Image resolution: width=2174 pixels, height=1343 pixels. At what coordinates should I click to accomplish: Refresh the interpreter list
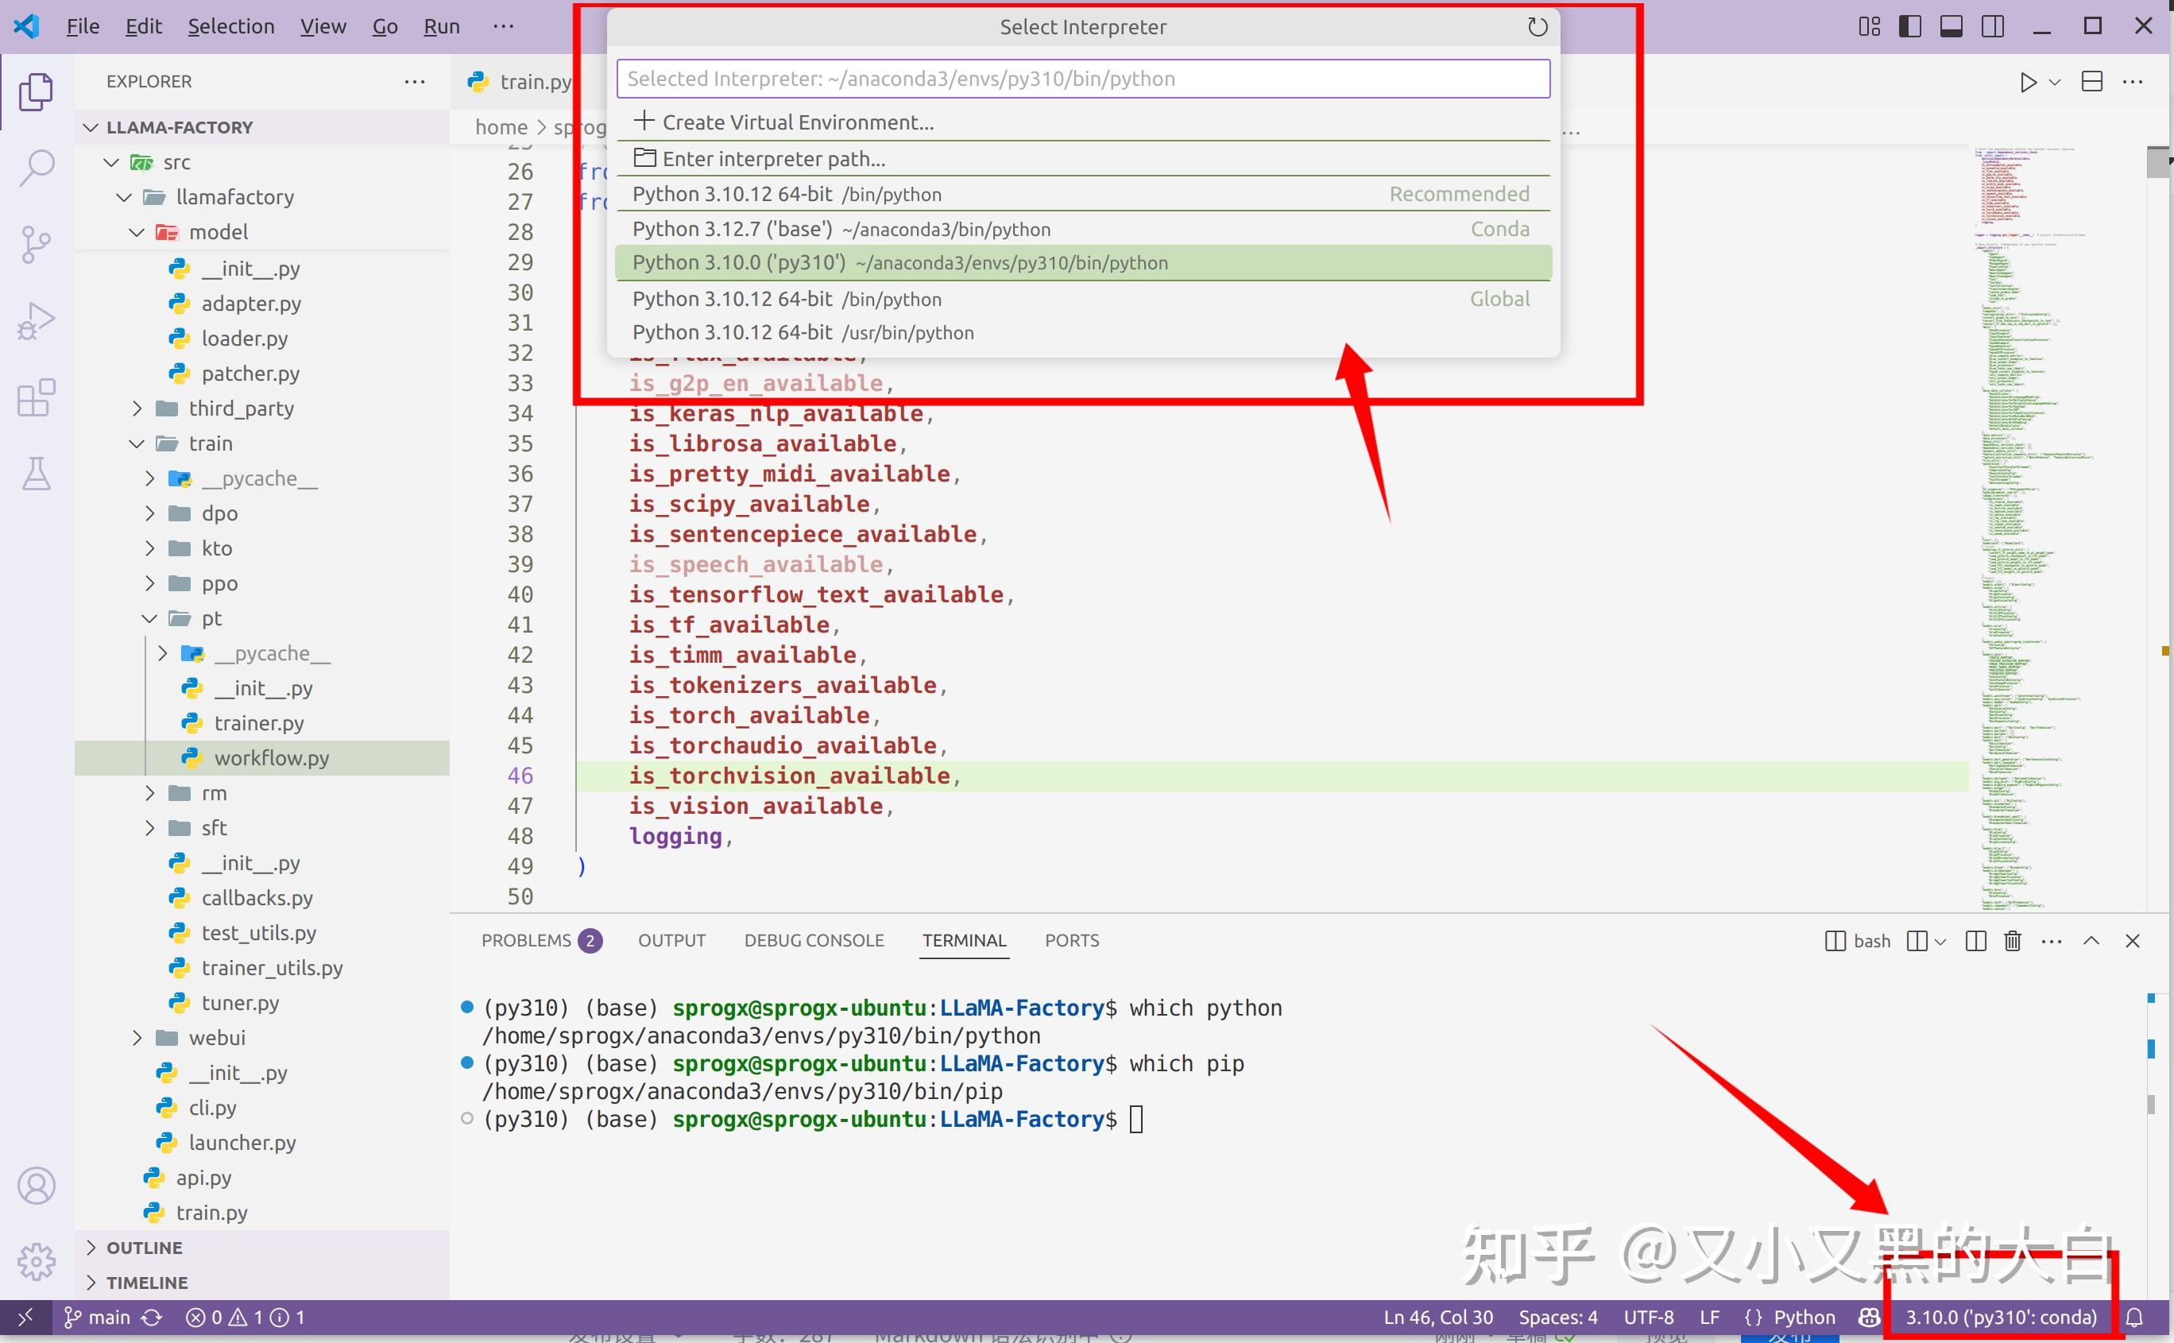coord(1538,27)
